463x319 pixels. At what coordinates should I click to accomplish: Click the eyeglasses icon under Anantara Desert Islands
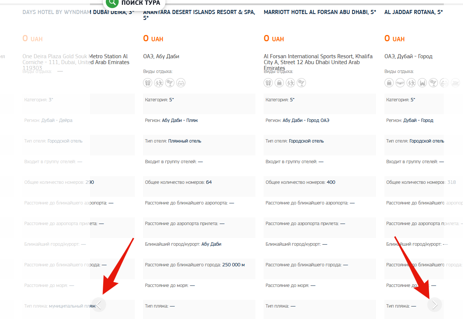181,83
